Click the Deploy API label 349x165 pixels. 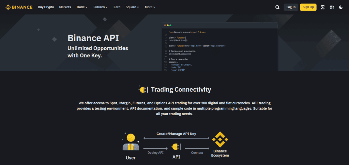155,152
